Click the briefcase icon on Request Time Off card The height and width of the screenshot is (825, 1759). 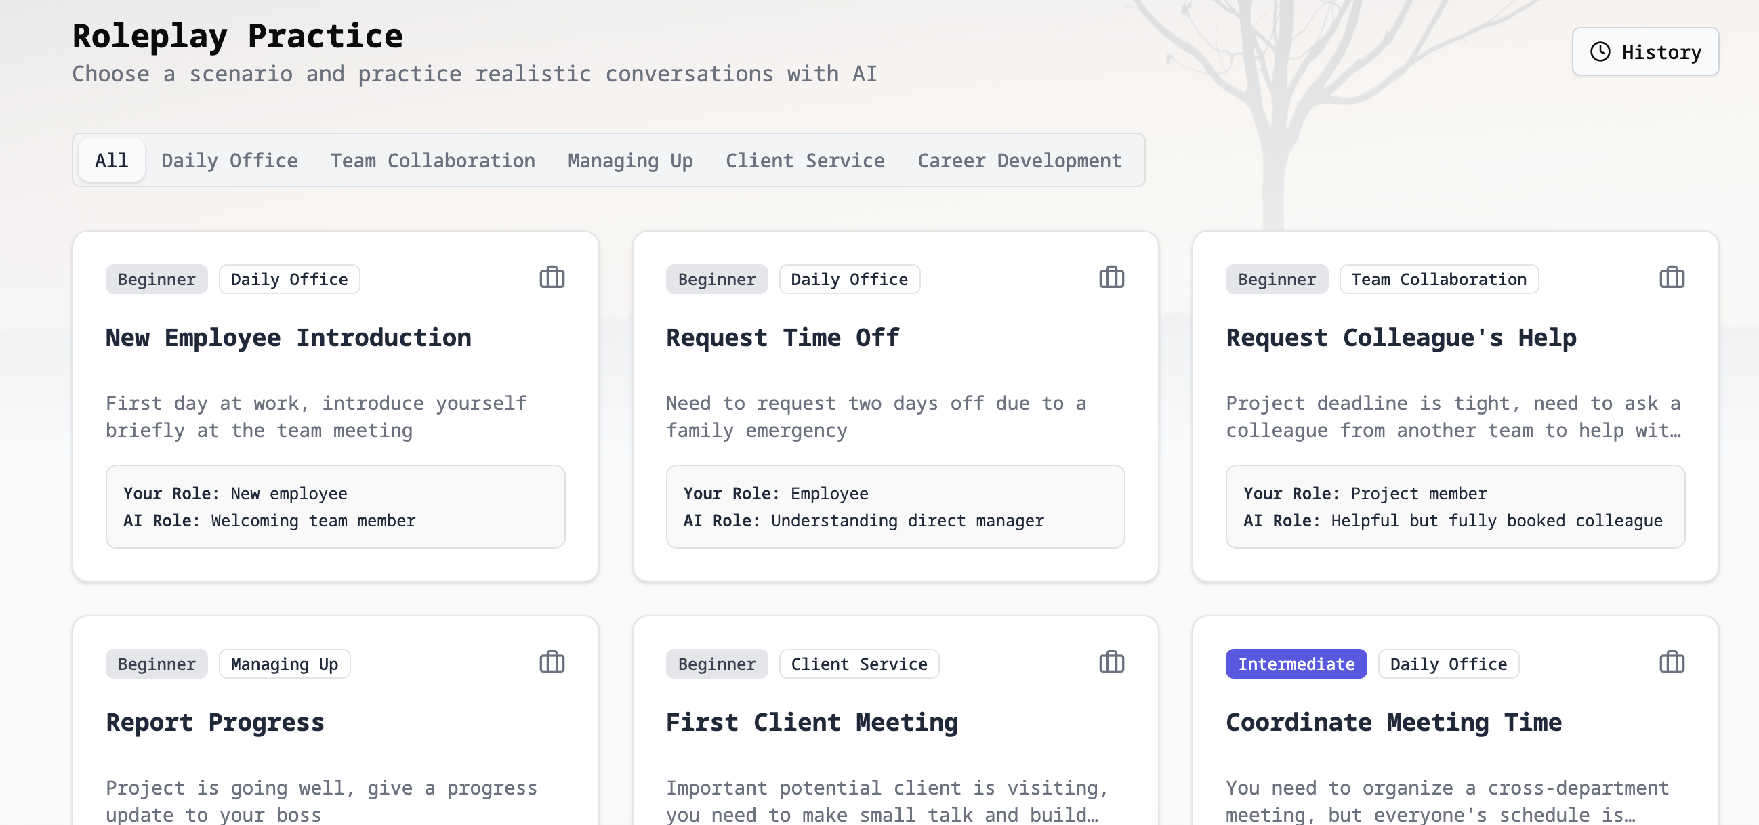tap(1111, 278)
